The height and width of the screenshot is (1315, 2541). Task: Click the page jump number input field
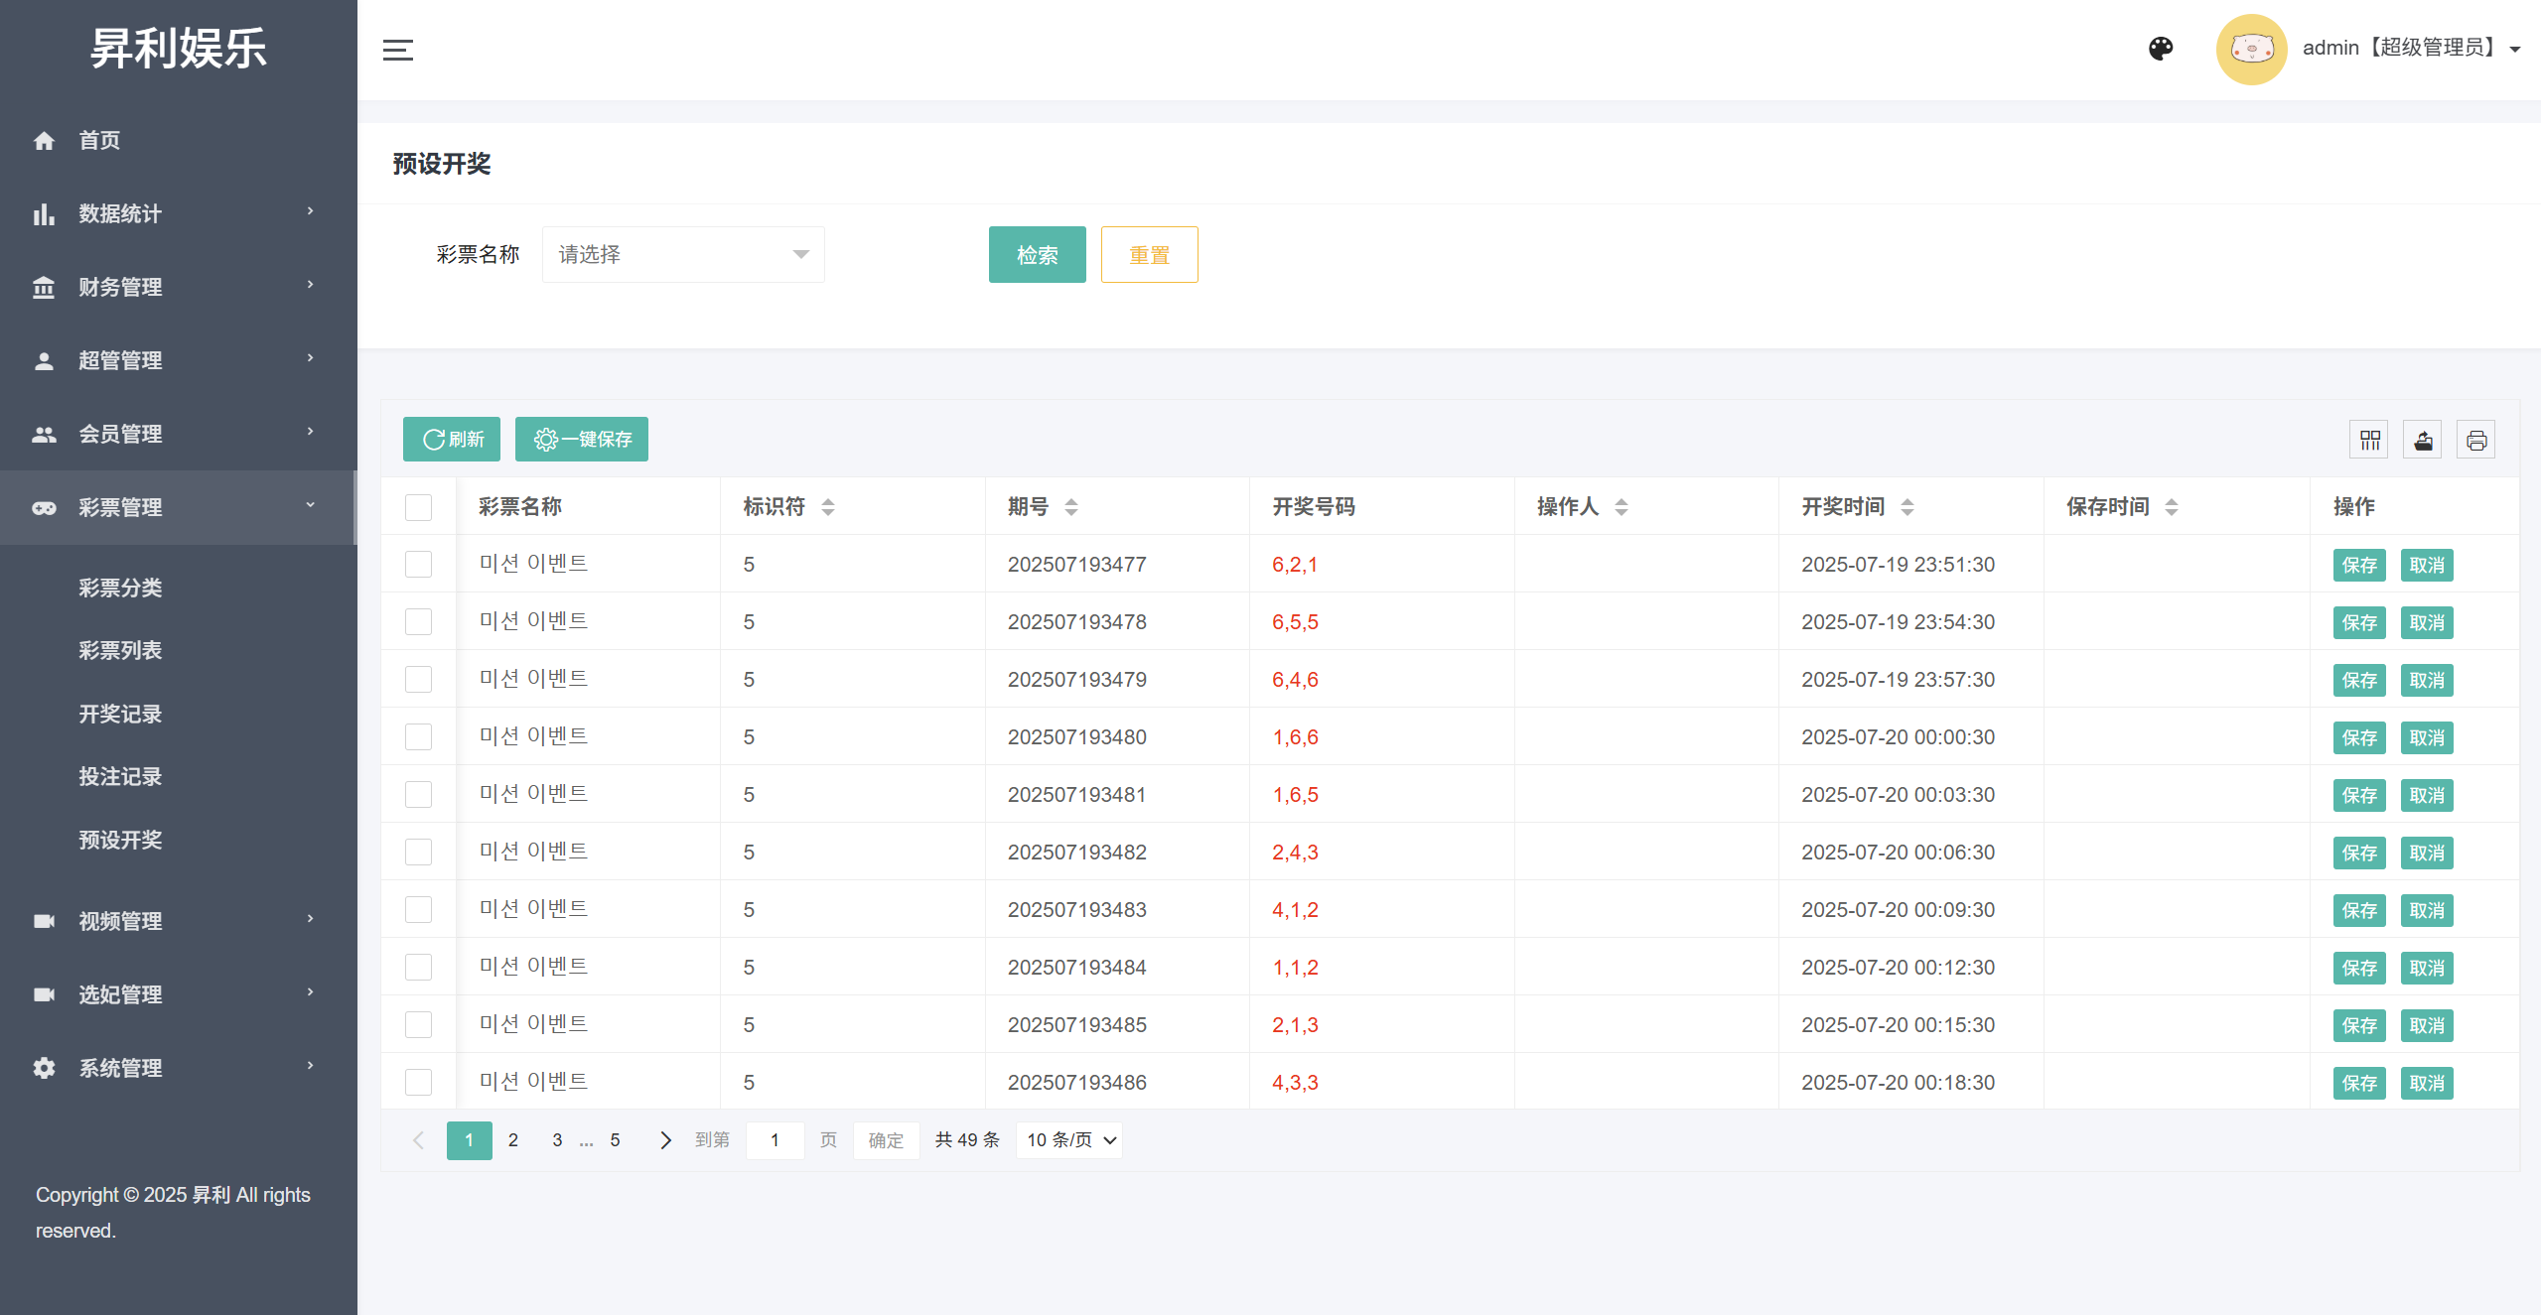pyautogui.click(x=775, y=1140)
